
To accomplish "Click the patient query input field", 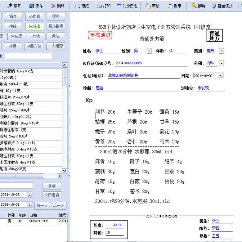I will click(x=16, y=186).
